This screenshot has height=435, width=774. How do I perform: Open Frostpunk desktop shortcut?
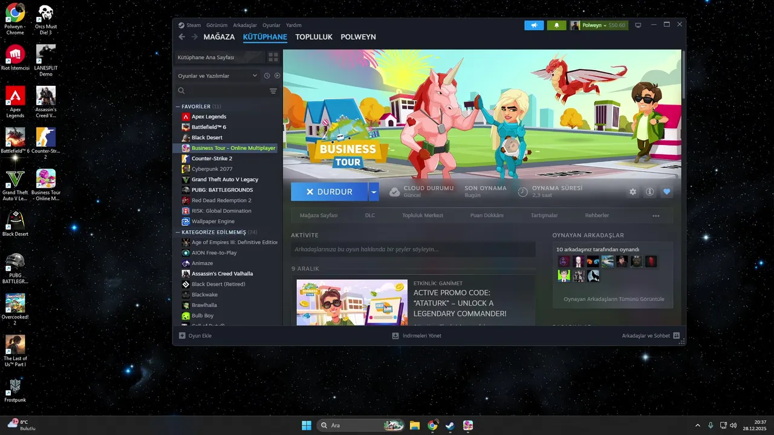[15, 390]
